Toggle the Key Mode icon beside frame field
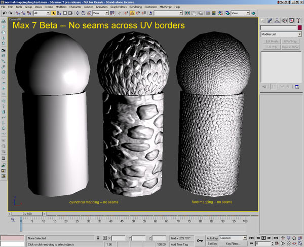The height and width of the screenshot is (247, 304). pyautogui.click(x=251, y=243)
